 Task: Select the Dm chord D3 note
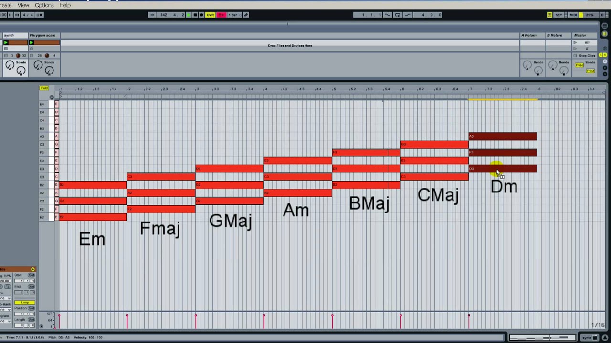coord(503,169)
